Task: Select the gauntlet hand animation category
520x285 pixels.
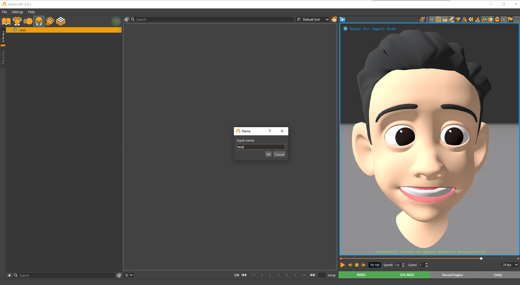Action: click(50, 21)
